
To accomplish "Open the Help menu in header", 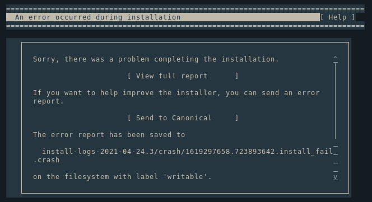I will (337, 17).
